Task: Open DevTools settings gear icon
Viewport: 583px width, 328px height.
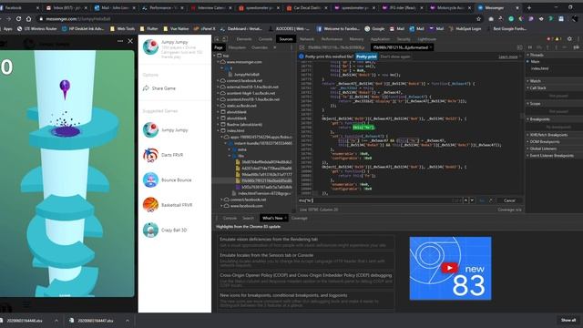Action: click(569, 38)
